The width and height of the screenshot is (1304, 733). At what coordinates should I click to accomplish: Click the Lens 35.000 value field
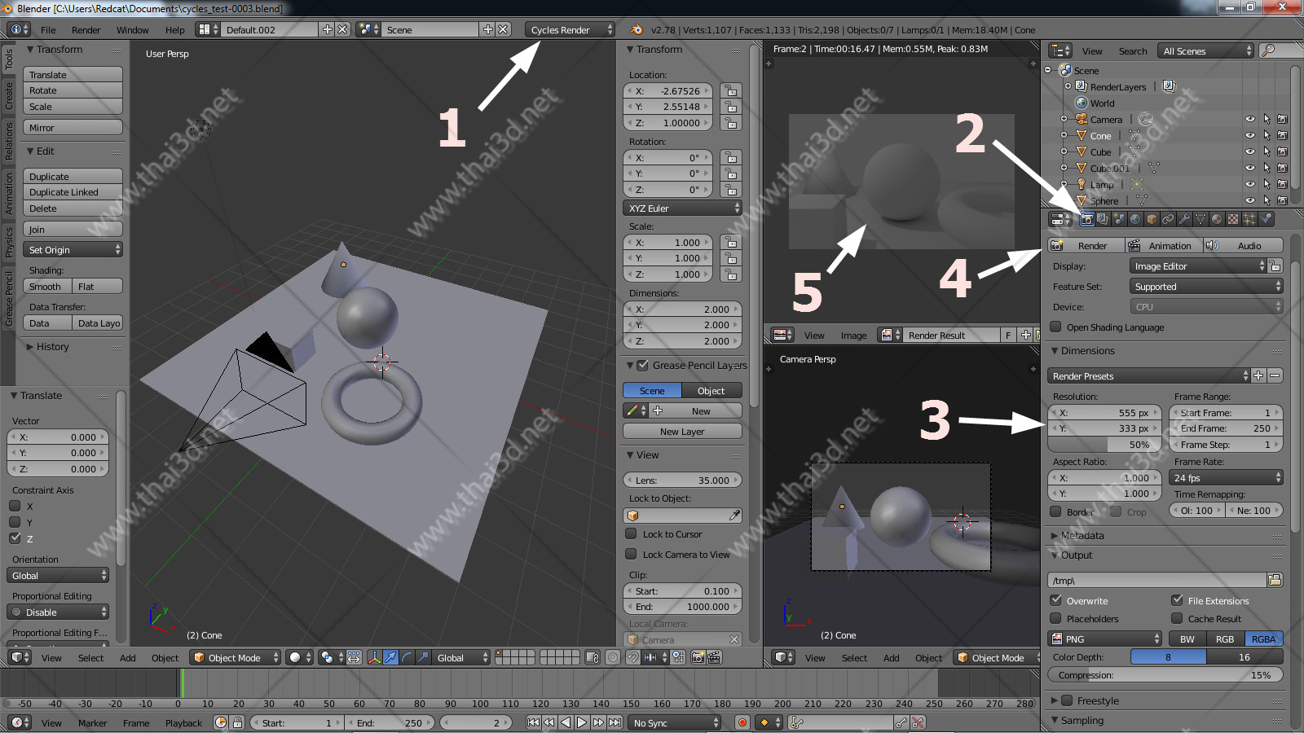[682, 481]
